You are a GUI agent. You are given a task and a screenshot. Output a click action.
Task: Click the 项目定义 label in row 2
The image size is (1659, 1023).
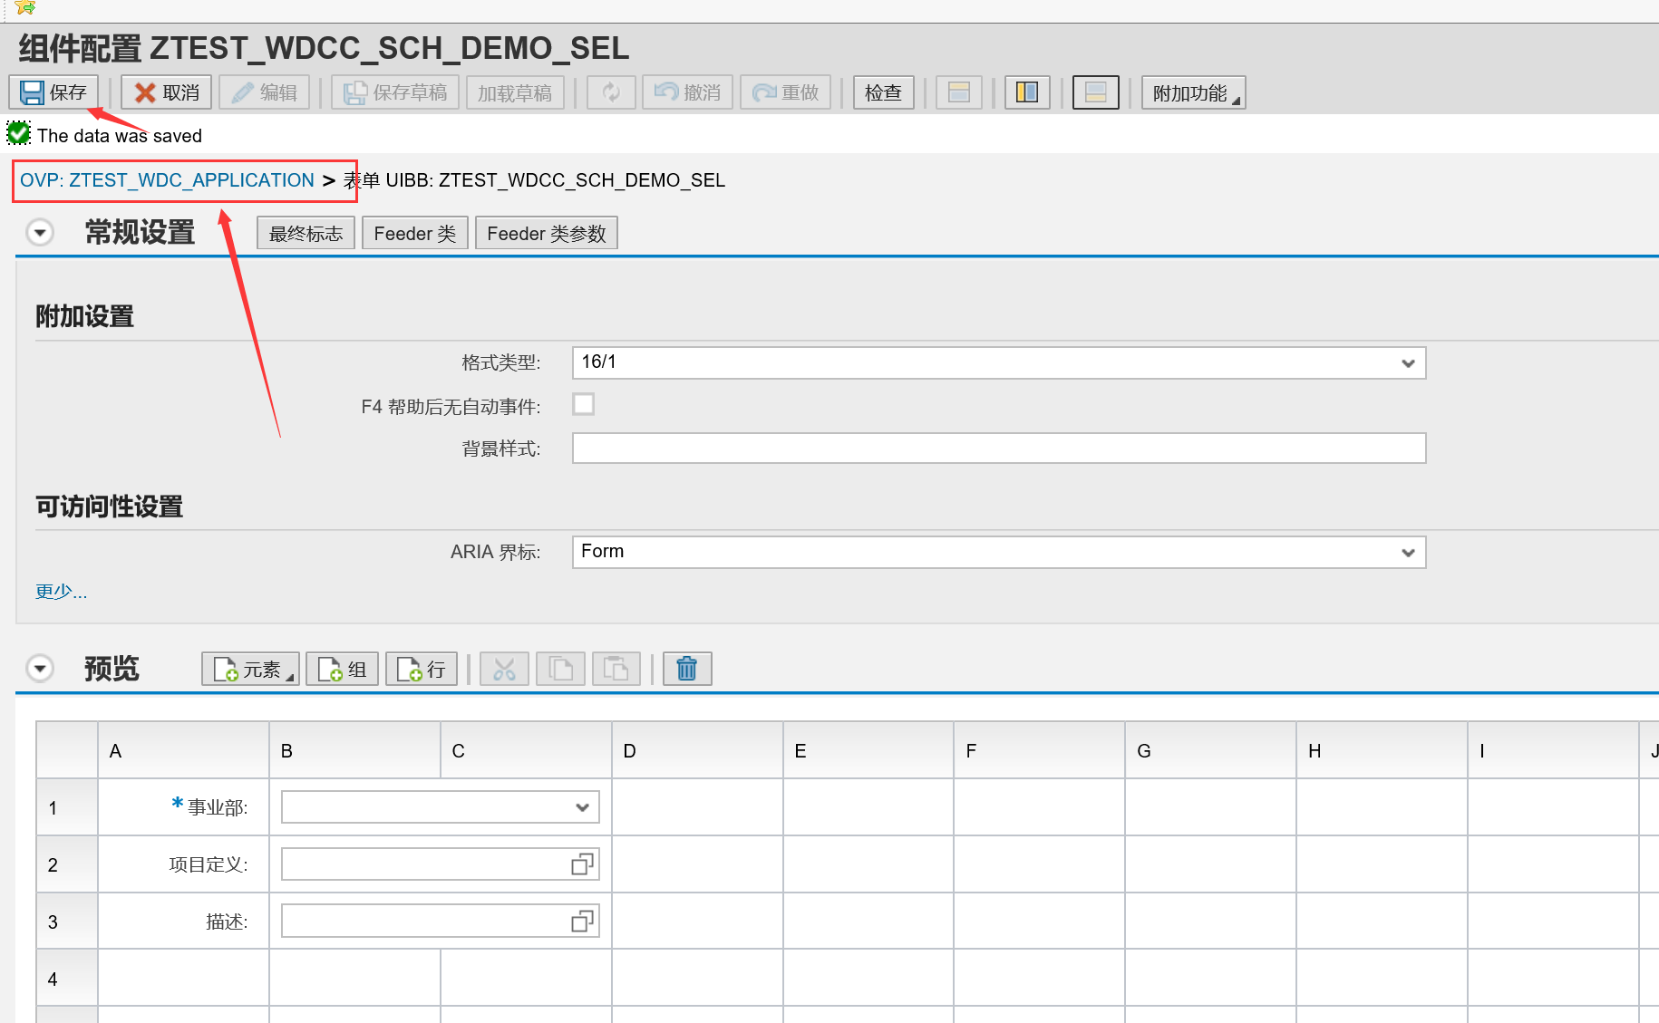click(x=209, y=864)
